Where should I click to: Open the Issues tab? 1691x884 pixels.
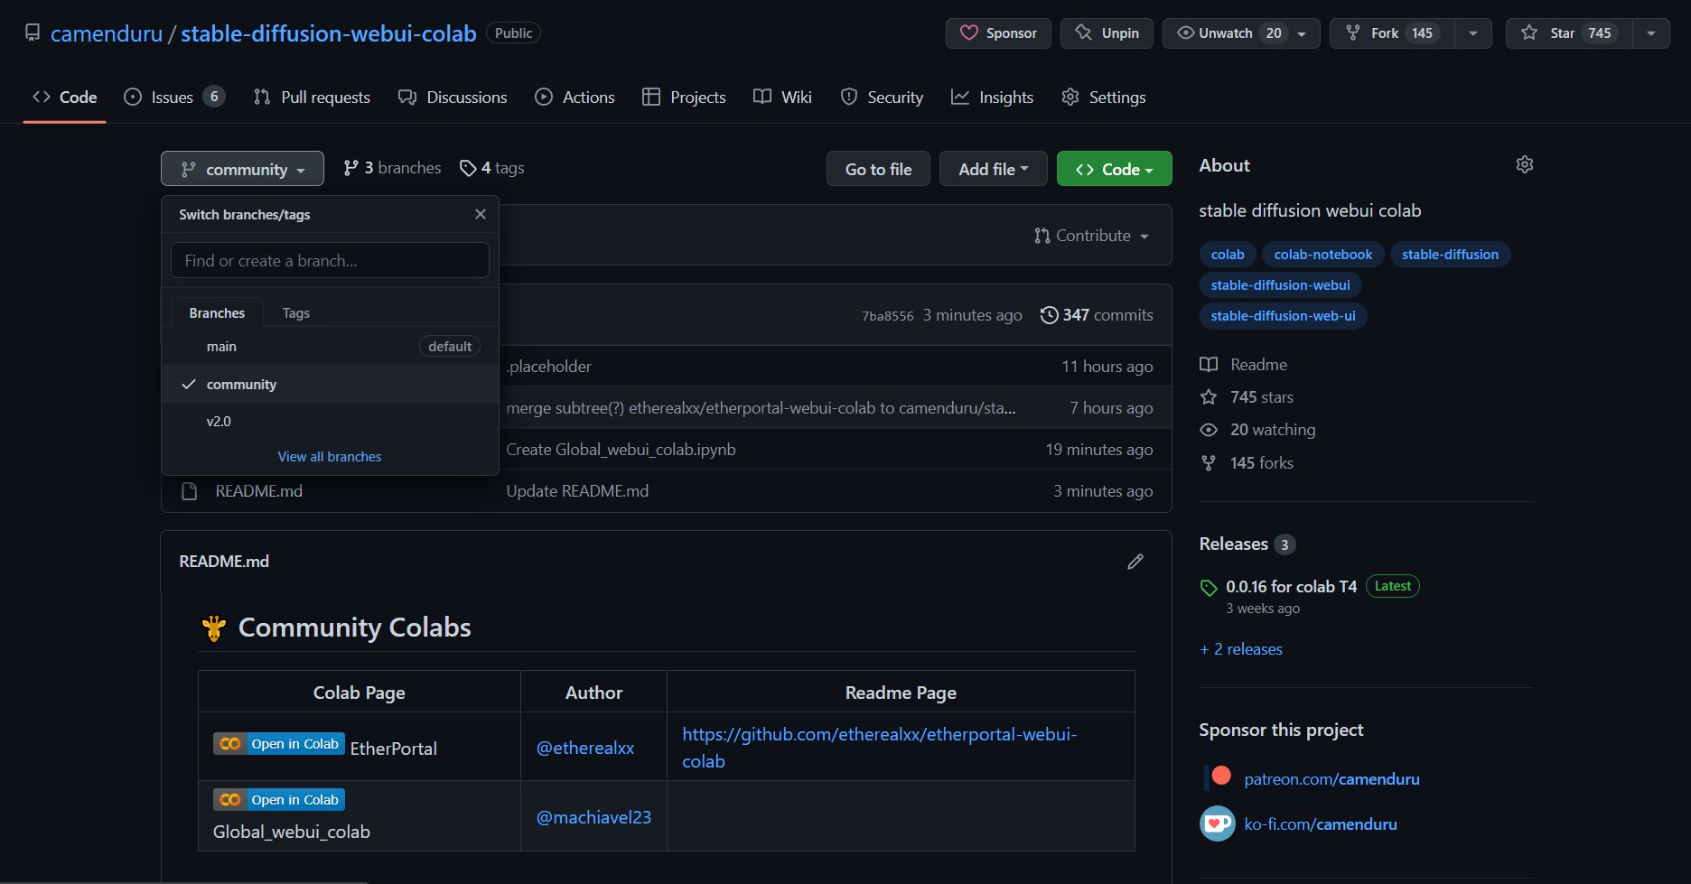tap(172, 98)
